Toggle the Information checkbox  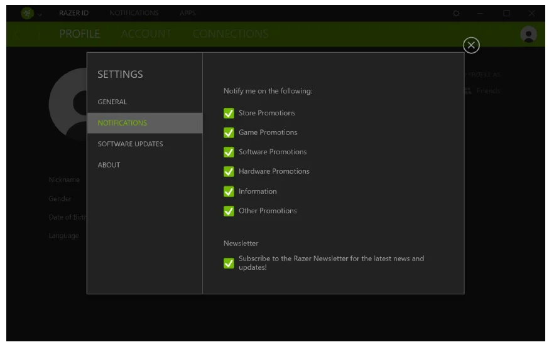point(229,191)
